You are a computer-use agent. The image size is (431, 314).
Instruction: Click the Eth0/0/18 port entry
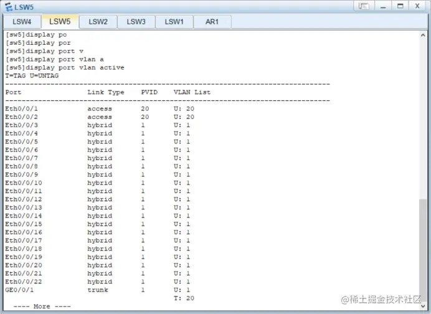tap(24, 249)
